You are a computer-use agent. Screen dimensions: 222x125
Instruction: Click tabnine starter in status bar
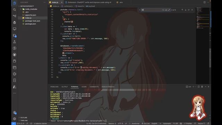coord(41,124)
